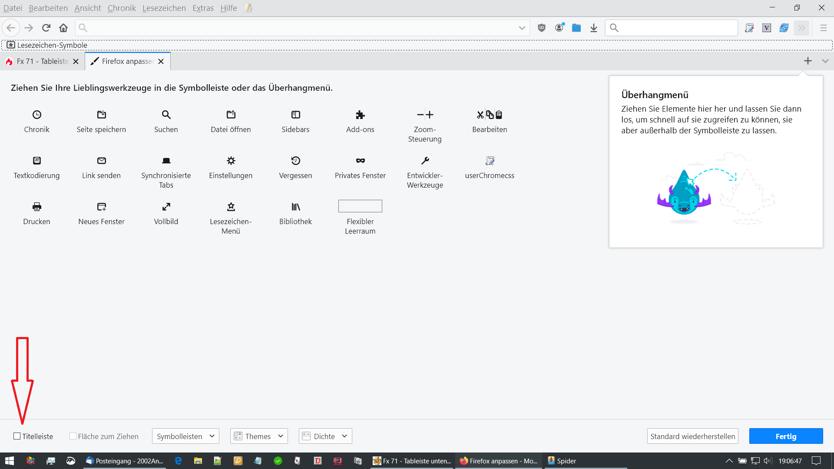
Task: Click the Fertig button
Action: (x=786, y=436)
